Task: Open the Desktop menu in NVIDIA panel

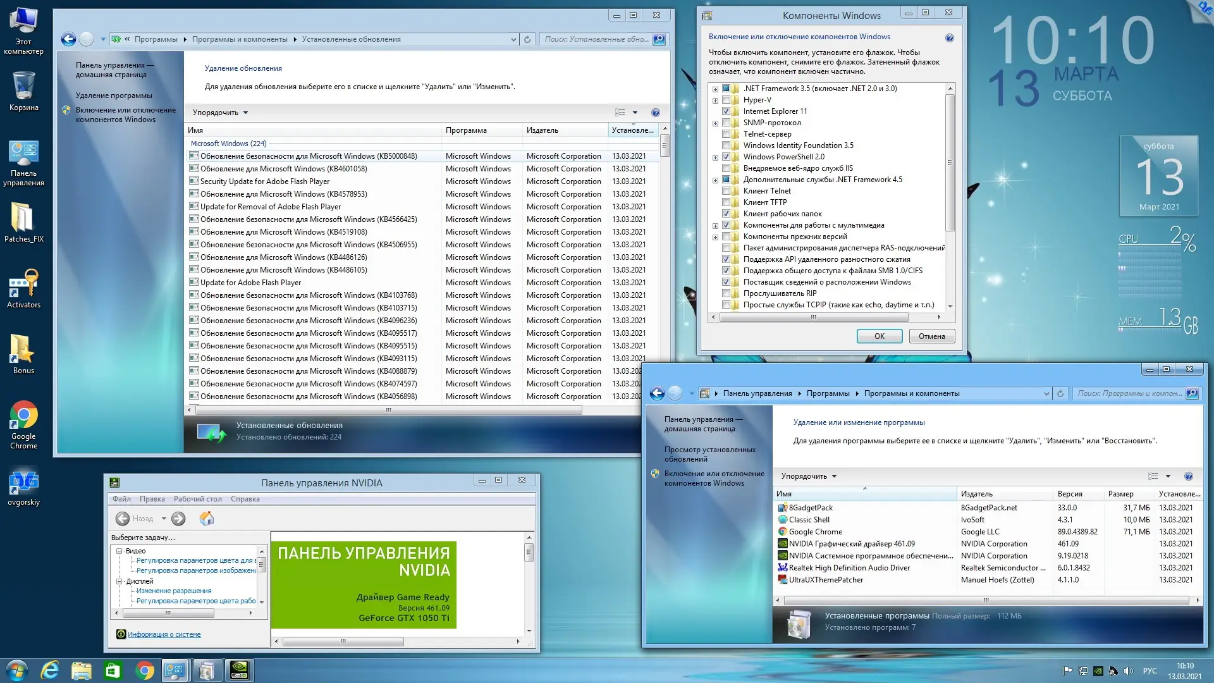Action: 197,499
